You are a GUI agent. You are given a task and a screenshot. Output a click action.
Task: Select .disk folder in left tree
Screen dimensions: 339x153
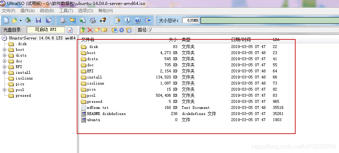(21, 44)
